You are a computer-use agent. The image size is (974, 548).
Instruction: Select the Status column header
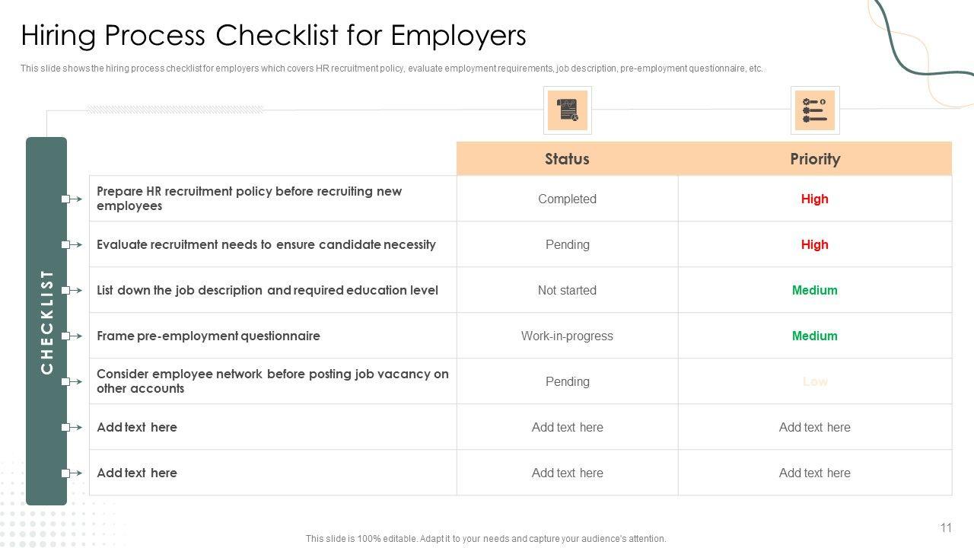coord(567,159)
